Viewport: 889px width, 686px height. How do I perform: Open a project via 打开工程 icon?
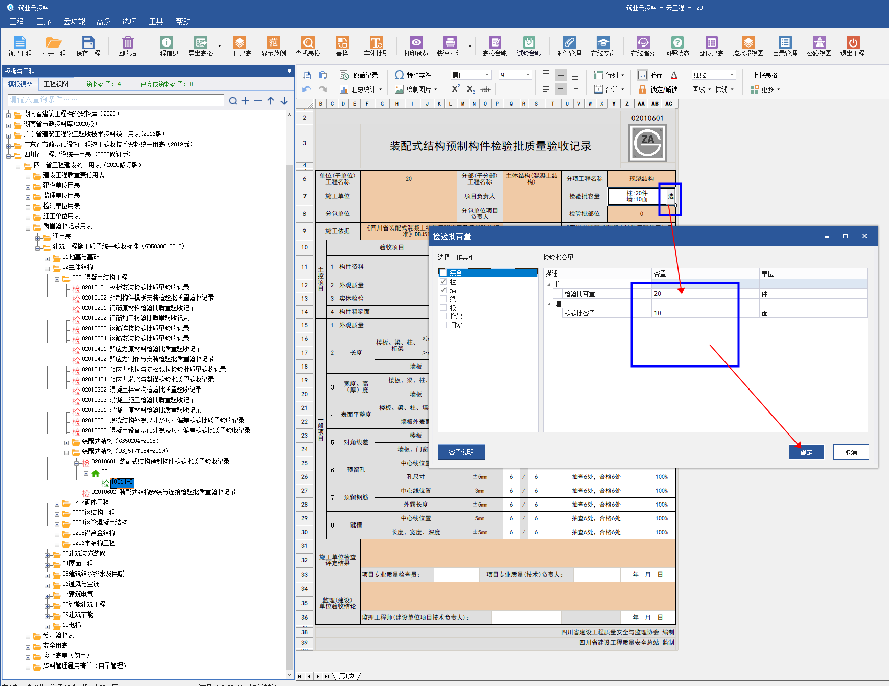click(54, 47)
